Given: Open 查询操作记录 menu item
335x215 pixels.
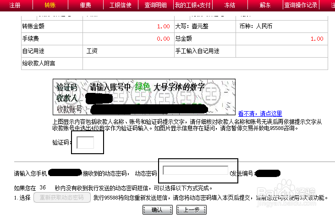Looking at the screenshot, I should point(301,5).
